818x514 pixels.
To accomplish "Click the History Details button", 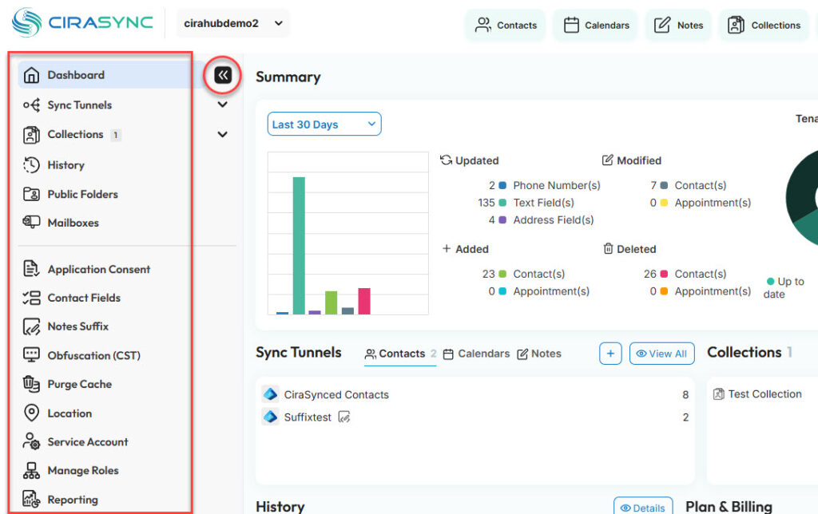I will [x=643, y=508].
